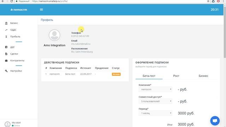This screenshot has height=127, width=226.
Task: Open the Баланс sidebar icon
Action: (x=6, y=23)
